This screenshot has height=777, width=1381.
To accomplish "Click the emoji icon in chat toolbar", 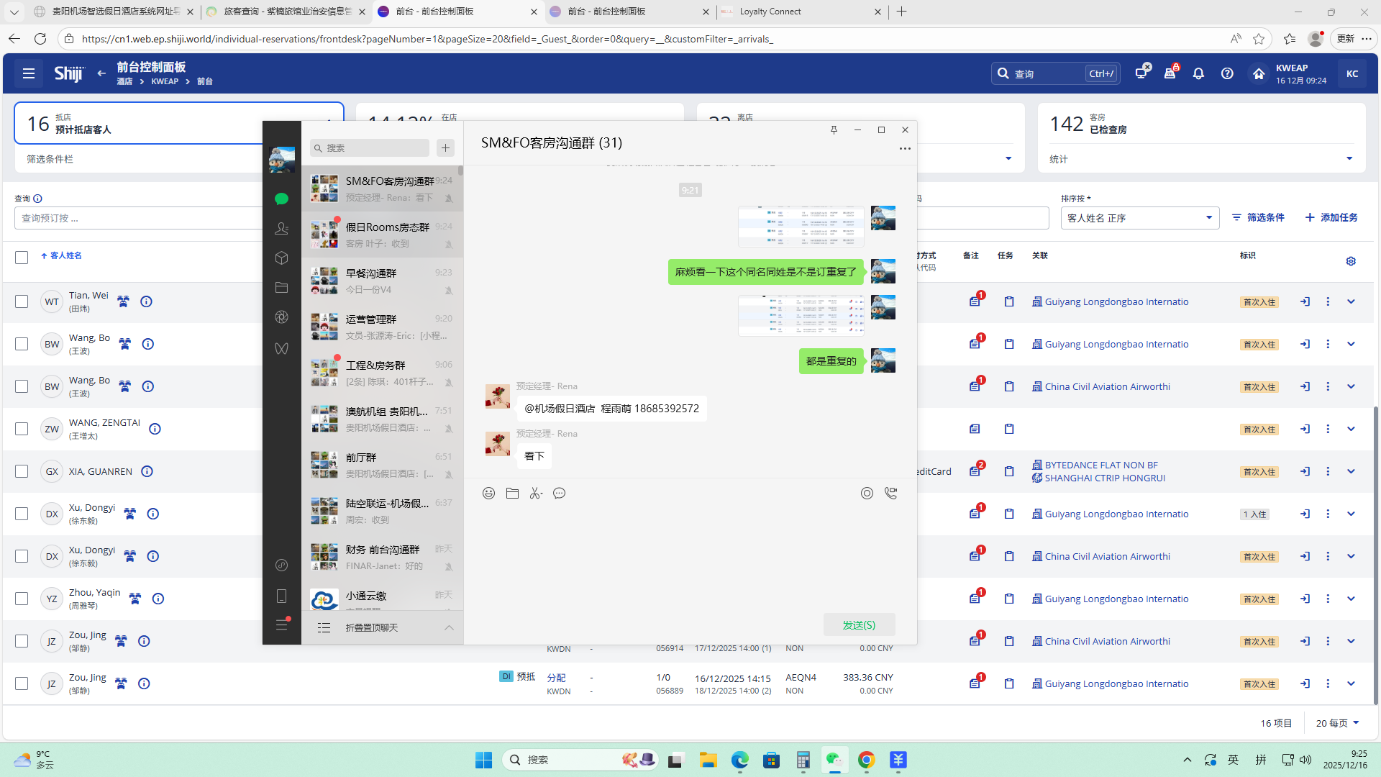I will tap(488, 494).
